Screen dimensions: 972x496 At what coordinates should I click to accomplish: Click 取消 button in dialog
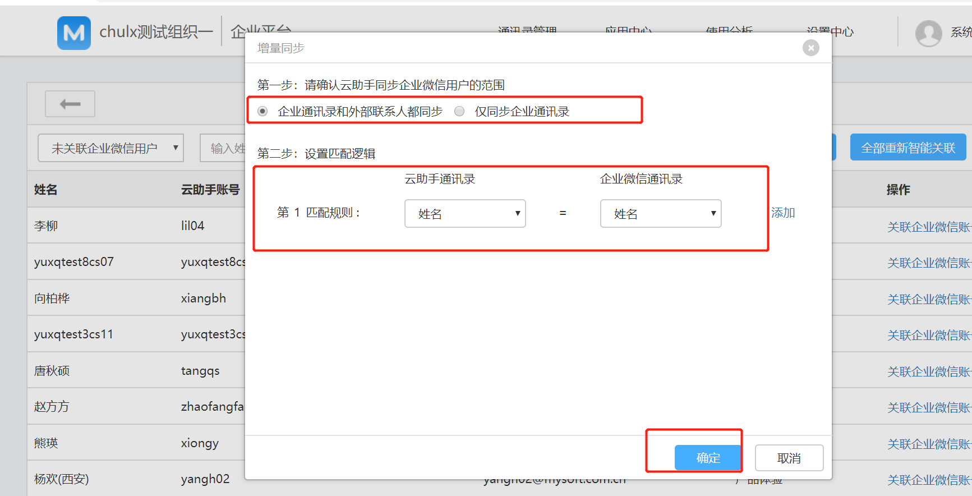coord(789,458)
